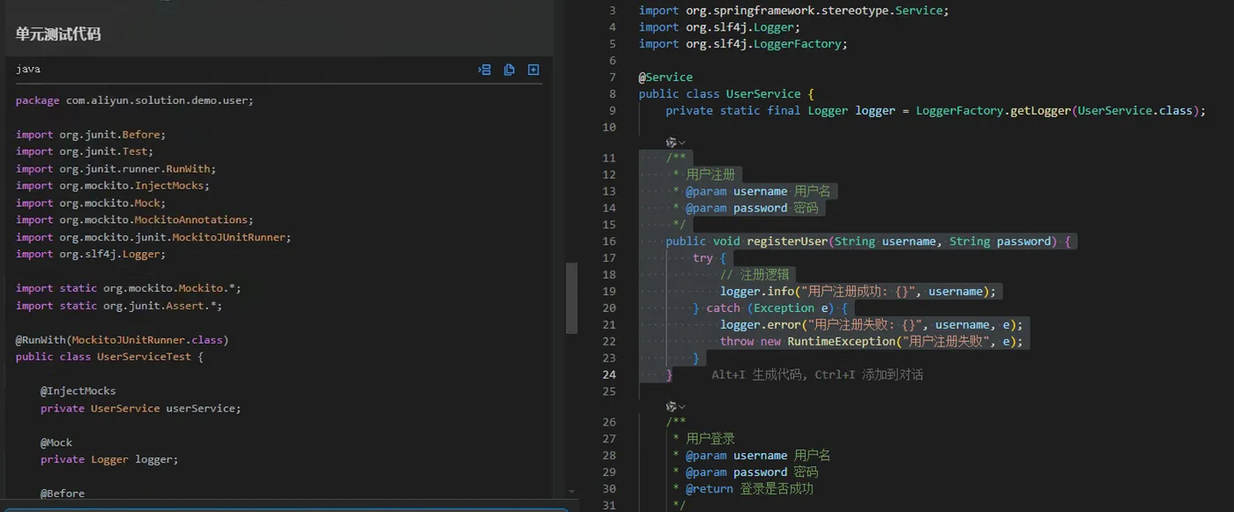
Task: Create new file from test code
Action: point(533,70)
